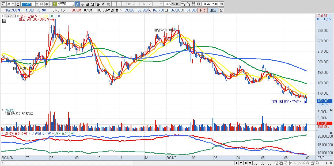
Task: Click the minus zoom out icon
Action: [x=322, y=163]
